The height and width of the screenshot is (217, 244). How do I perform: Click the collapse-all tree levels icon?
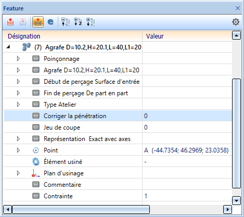(x=66, y=22)
